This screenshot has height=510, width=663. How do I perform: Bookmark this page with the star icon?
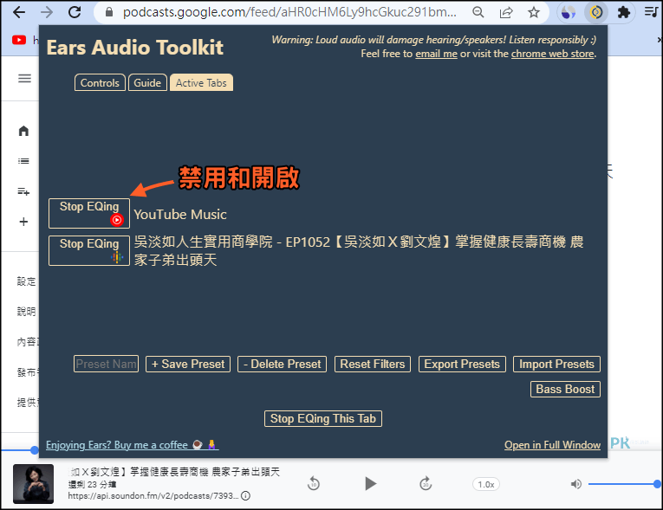coord(534,12)
